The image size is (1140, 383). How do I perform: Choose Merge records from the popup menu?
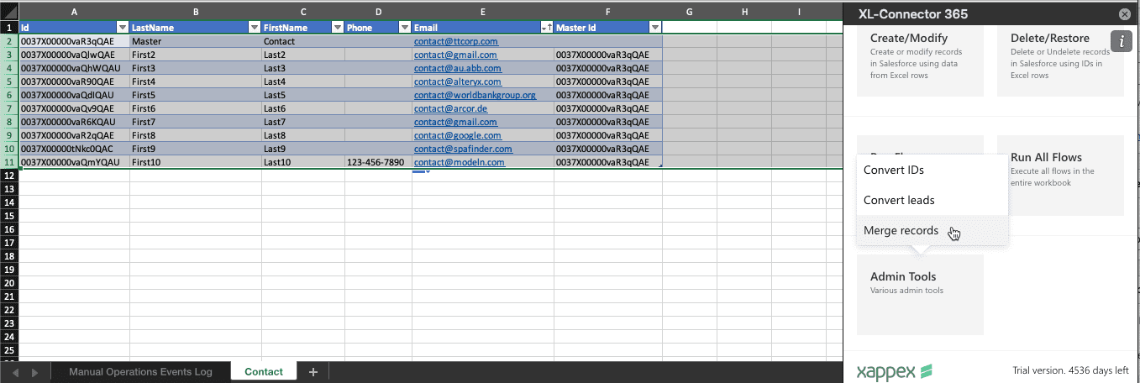coord(932,230)
